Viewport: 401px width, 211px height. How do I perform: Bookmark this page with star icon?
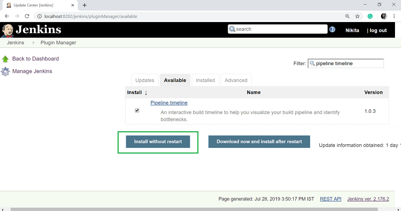357,16
